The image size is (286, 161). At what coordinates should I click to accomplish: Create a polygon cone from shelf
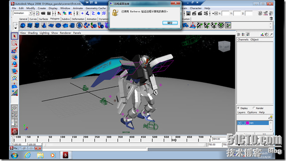44,25
